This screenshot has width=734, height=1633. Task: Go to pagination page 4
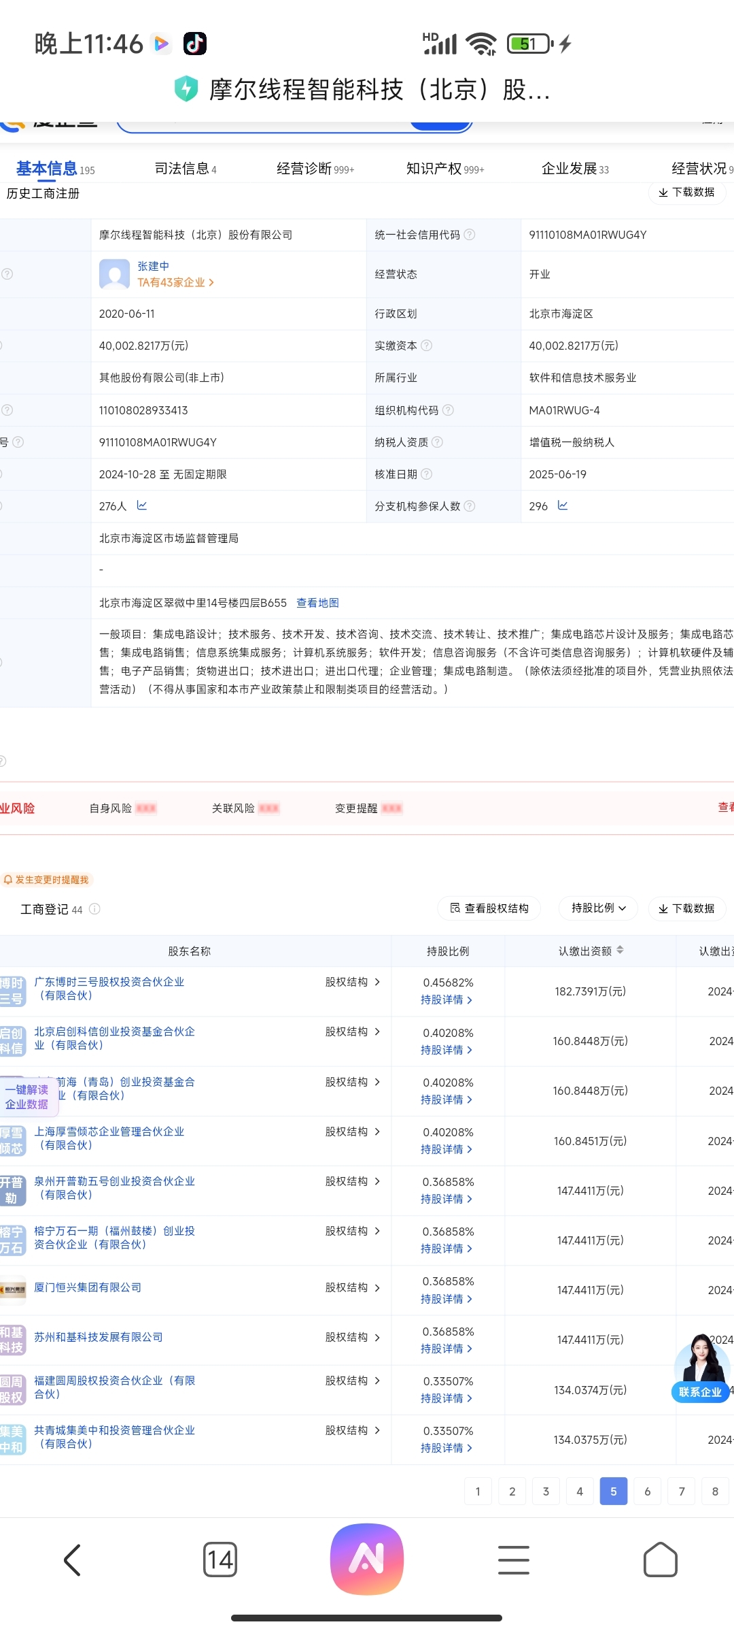(580, 1491)
